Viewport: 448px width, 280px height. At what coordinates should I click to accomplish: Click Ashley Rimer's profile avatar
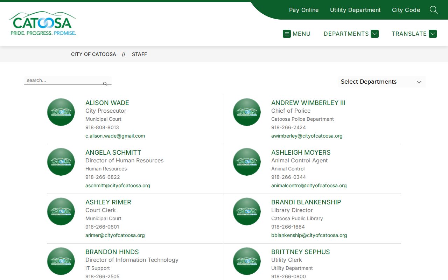(x=61, y=211)
